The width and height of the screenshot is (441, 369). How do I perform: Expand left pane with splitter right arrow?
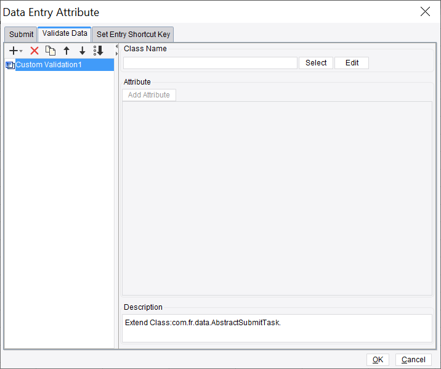(x=116, y=53)
